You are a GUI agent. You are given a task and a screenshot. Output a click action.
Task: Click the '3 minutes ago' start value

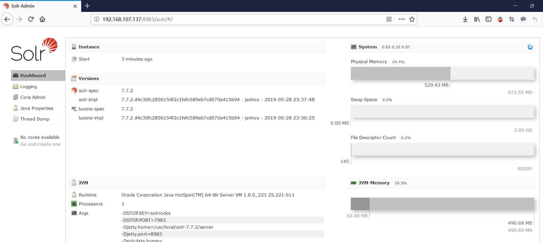coord(137,59)
